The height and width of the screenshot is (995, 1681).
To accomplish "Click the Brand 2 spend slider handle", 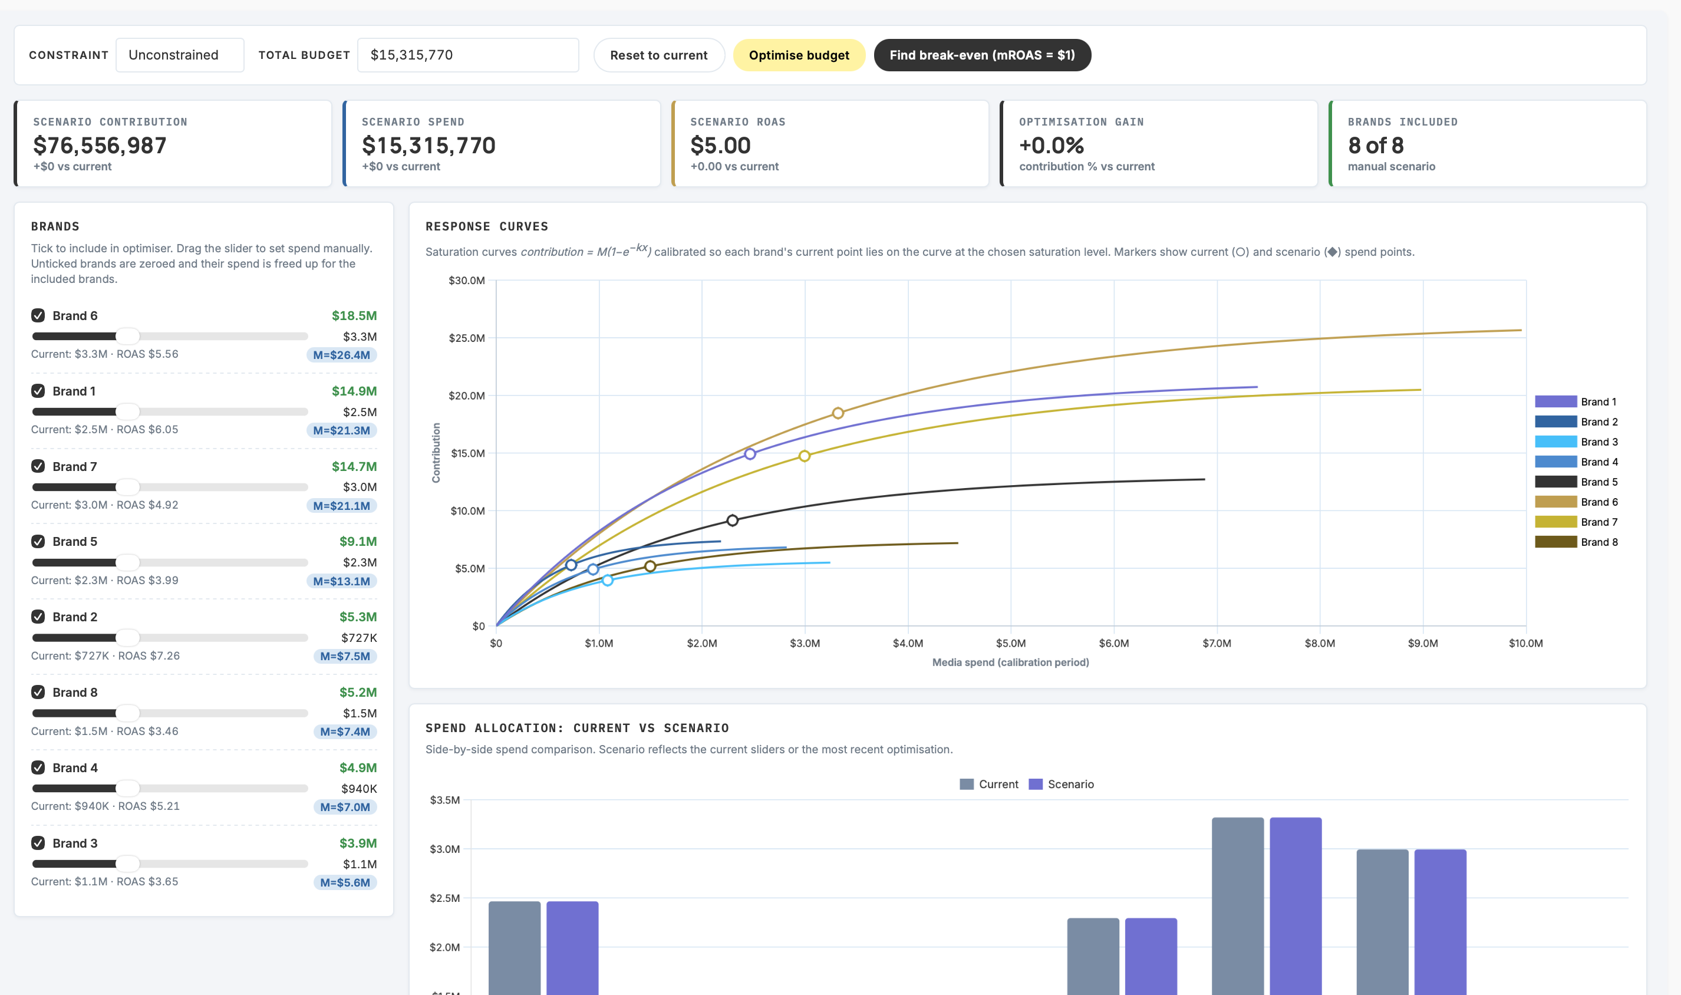I will pyautogui.click(x=127, y=638).
